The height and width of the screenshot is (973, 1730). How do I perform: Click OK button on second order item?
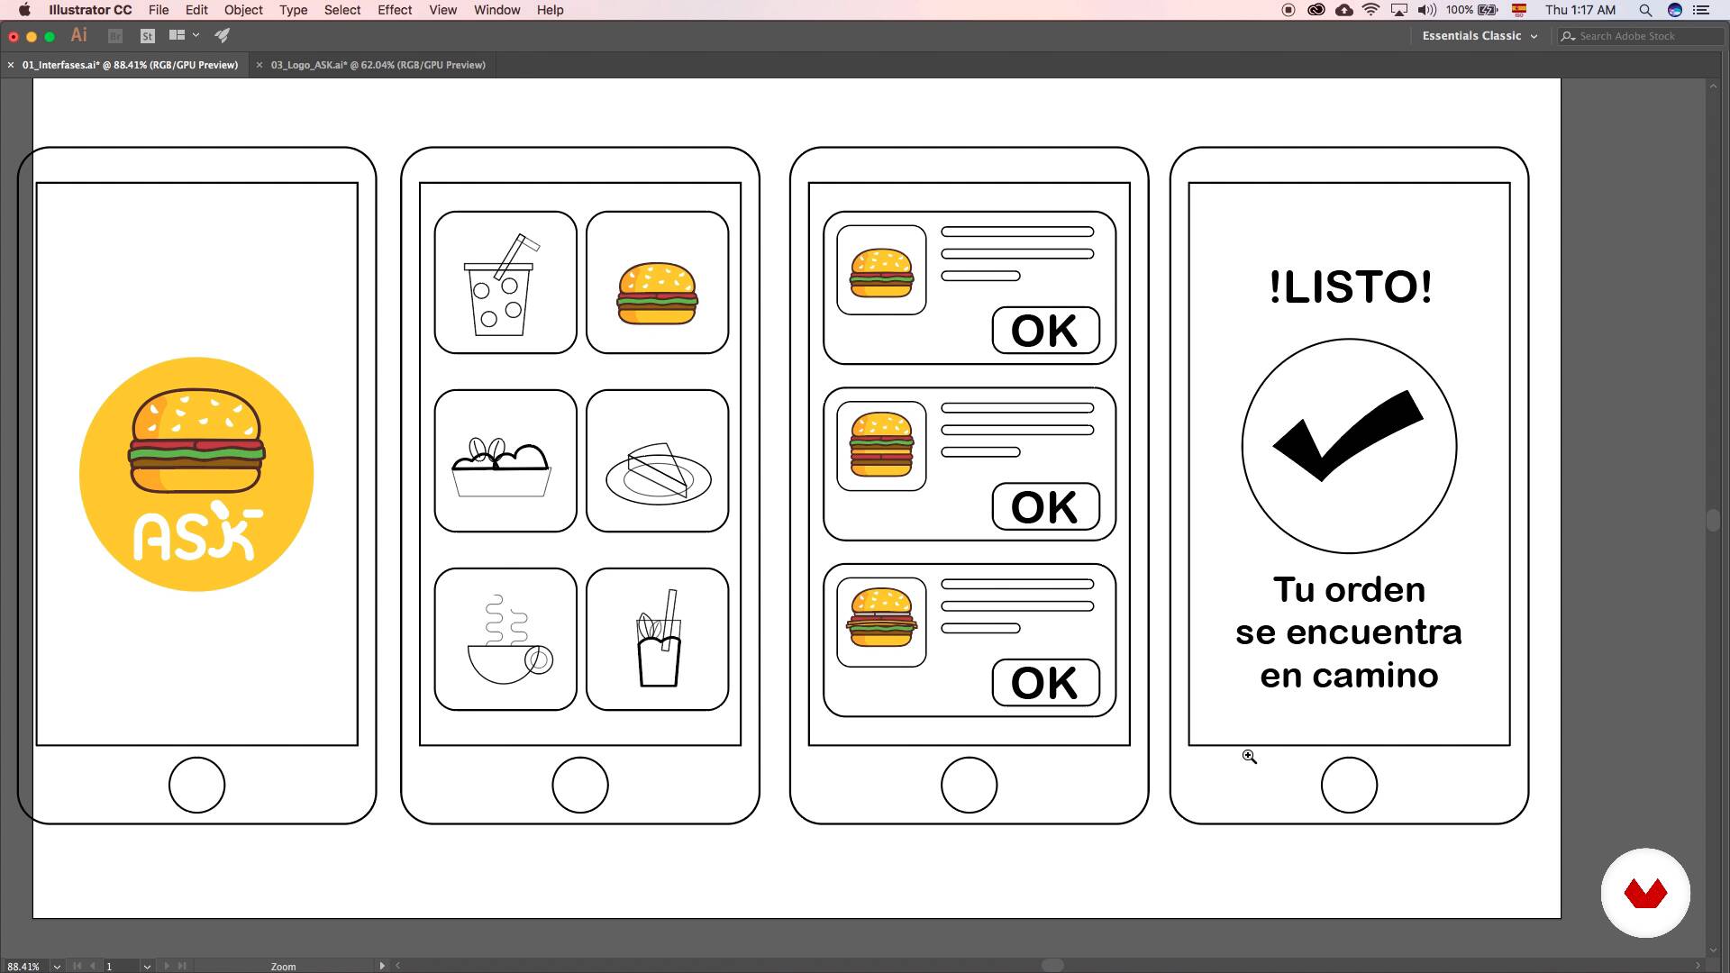[x=1043, y=506]
